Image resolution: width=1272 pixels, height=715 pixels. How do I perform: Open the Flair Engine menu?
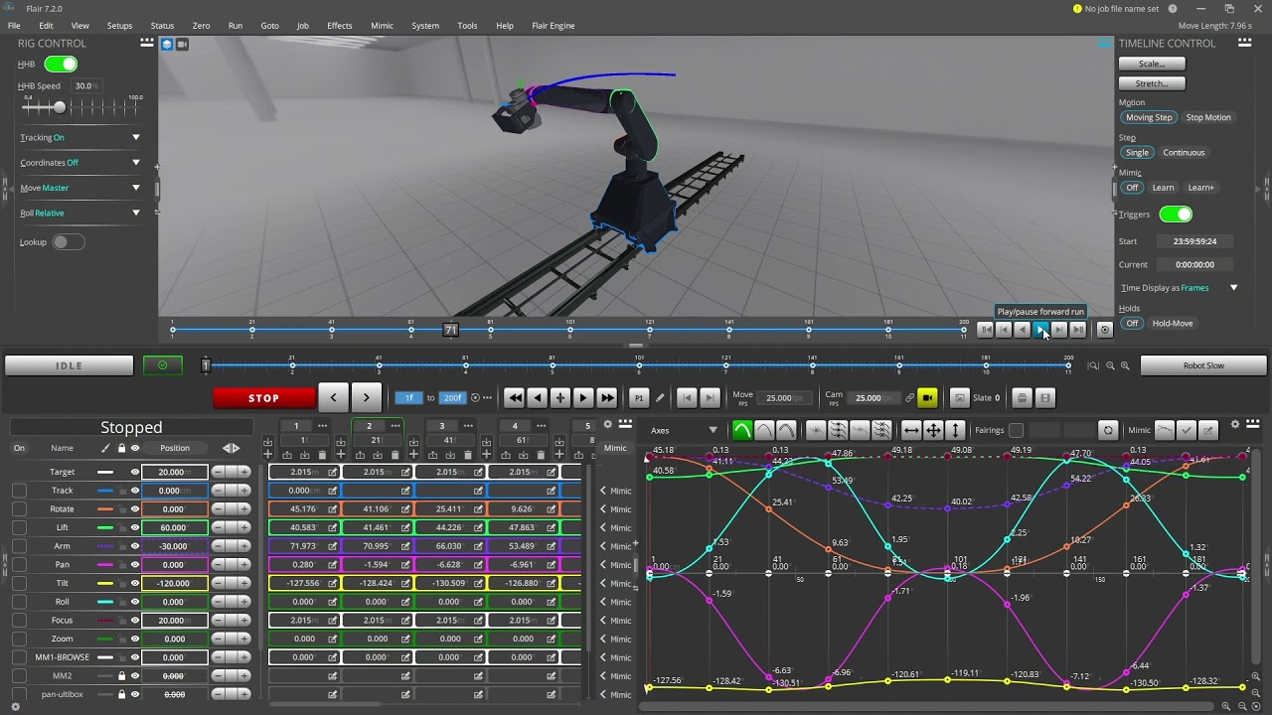click(x=553, y=25)
